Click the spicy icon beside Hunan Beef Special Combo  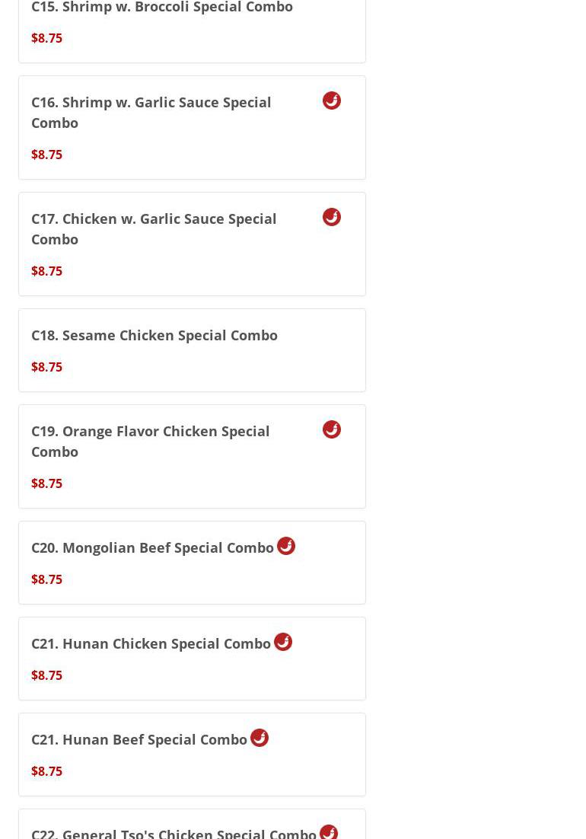click(x=260, y=738)
